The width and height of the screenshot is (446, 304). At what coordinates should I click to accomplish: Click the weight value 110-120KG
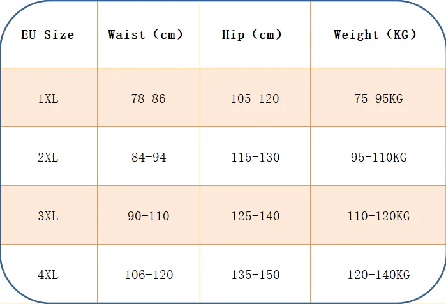pyautogui.click(x=379, y=217)
